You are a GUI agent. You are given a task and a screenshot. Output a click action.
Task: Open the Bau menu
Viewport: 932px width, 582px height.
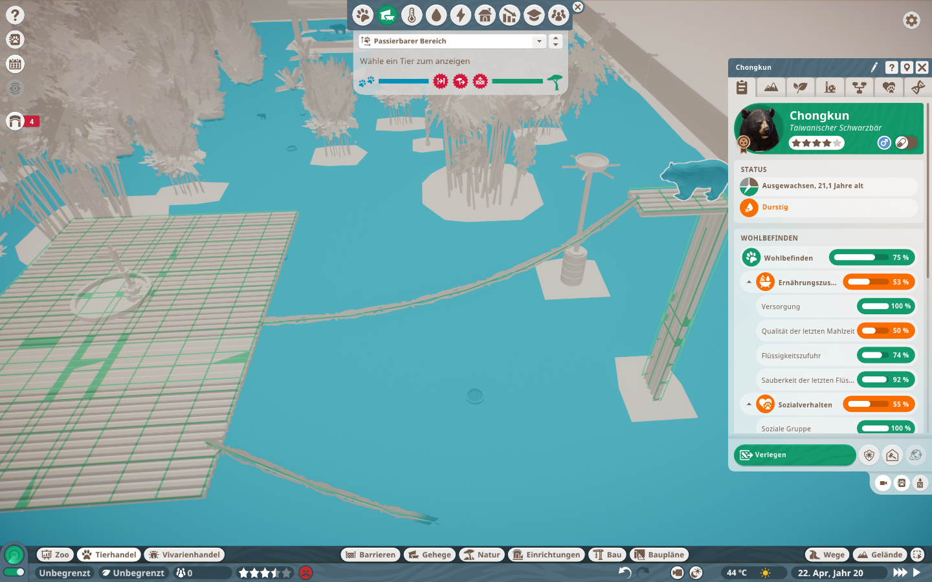click(x=607, y=555)
